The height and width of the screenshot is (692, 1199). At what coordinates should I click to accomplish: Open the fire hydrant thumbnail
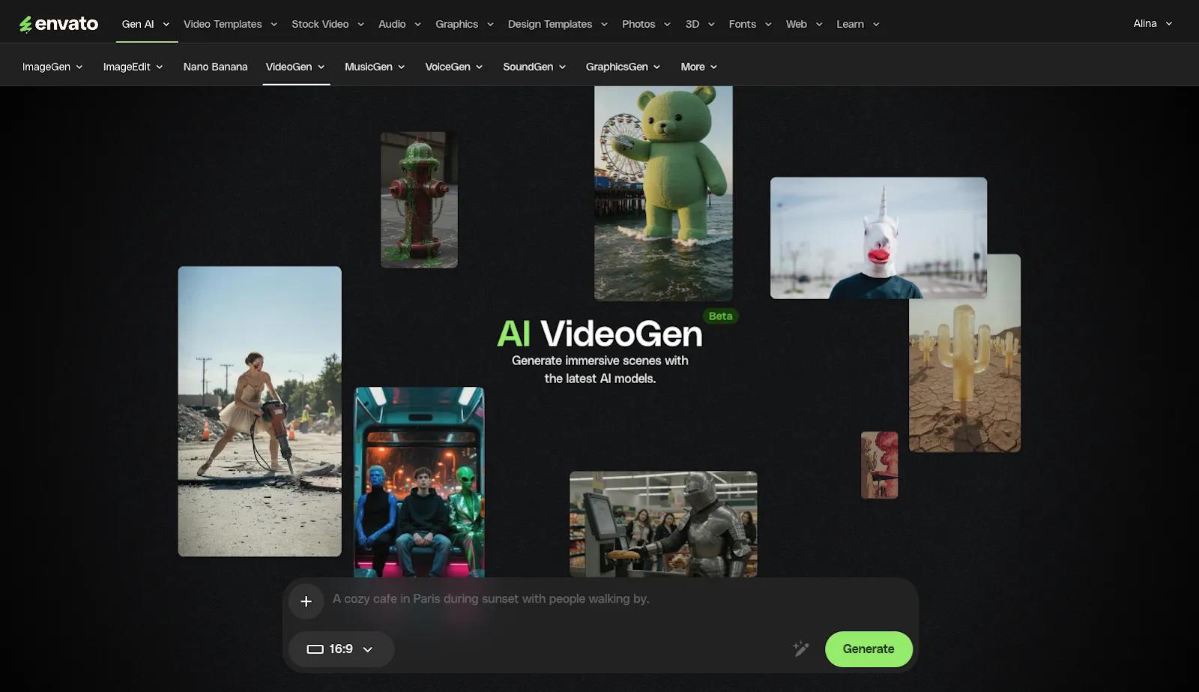coord(419,200)
